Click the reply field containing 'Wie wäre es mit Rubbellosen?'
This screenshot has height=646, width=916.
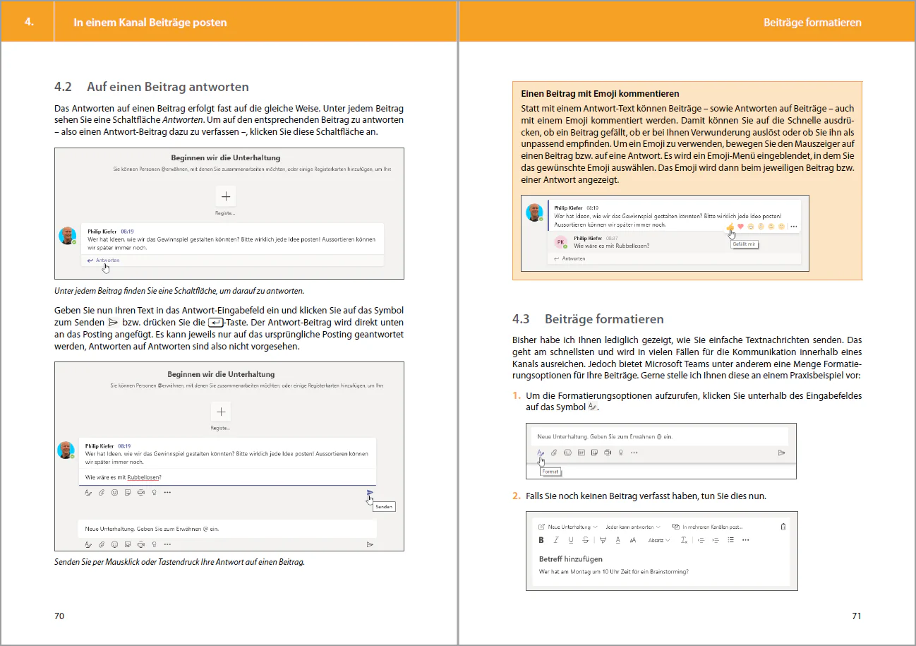[x=227, y=477]
